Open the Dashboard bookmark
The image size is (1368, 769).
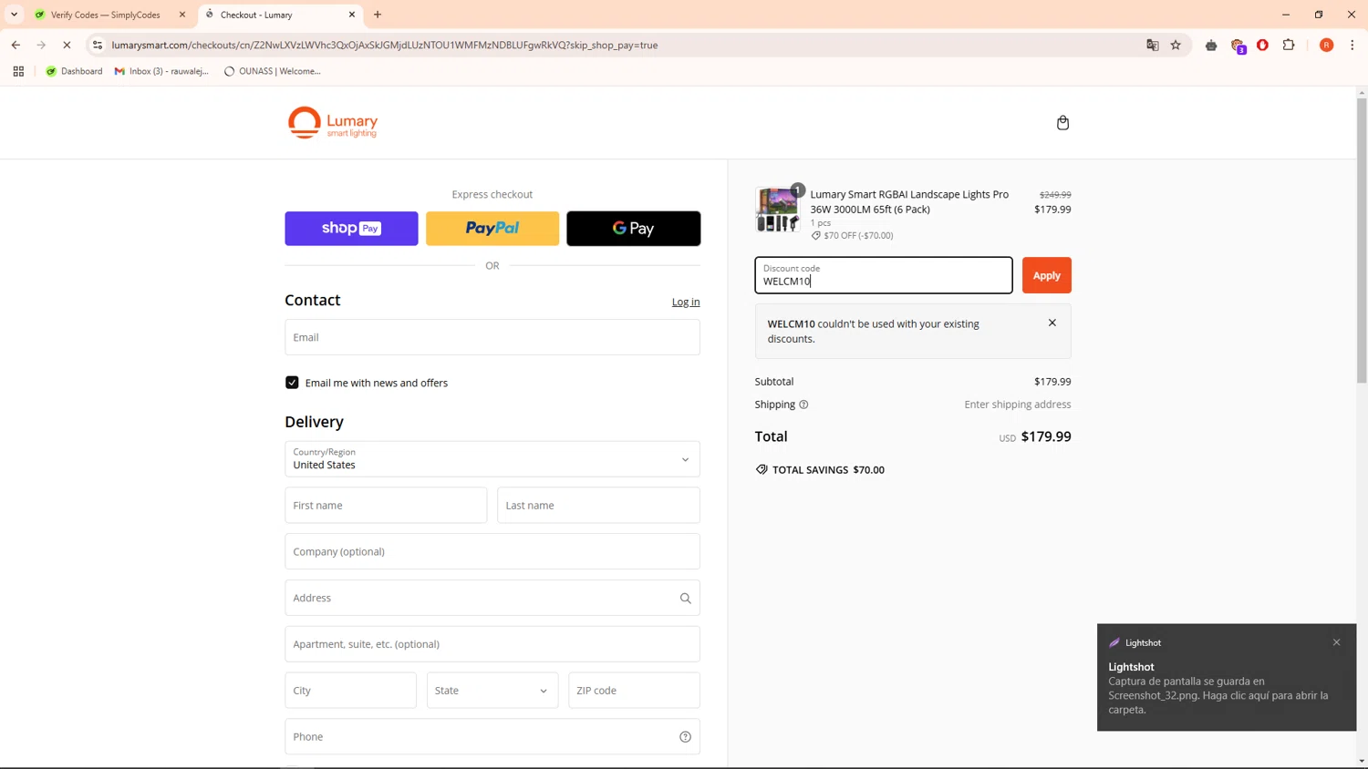[74, 71]
